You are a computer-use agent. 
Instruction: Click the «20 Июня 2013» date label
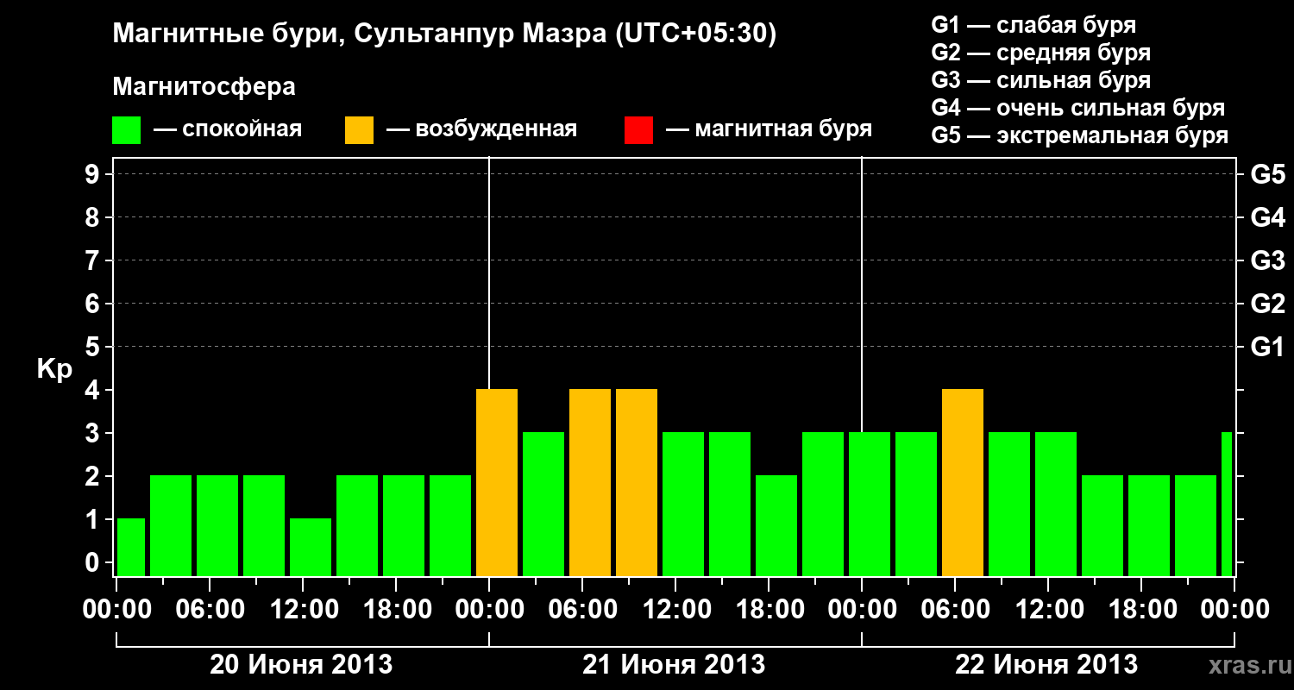click(302, 665)
